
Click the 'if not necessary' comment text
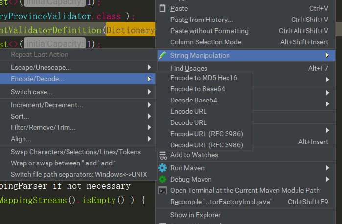91,186
